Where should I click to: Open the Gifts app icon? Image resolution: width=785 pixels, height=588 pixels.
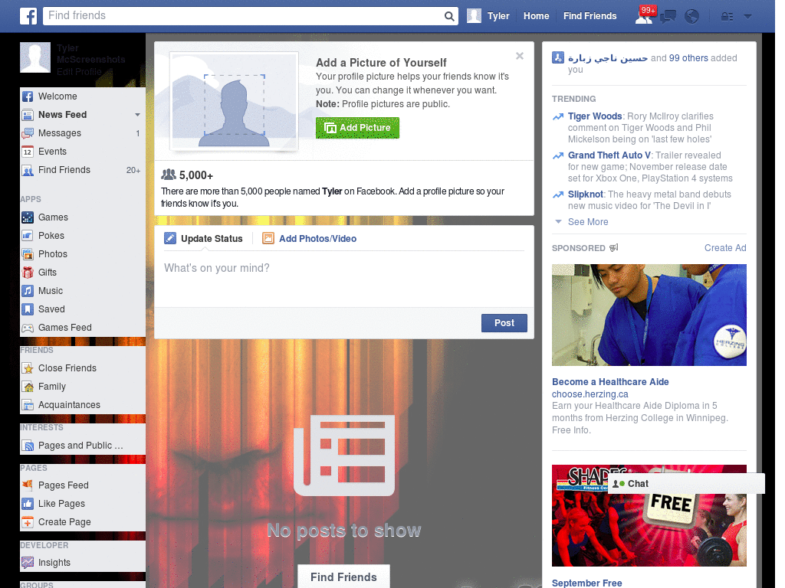pos(28,273)
